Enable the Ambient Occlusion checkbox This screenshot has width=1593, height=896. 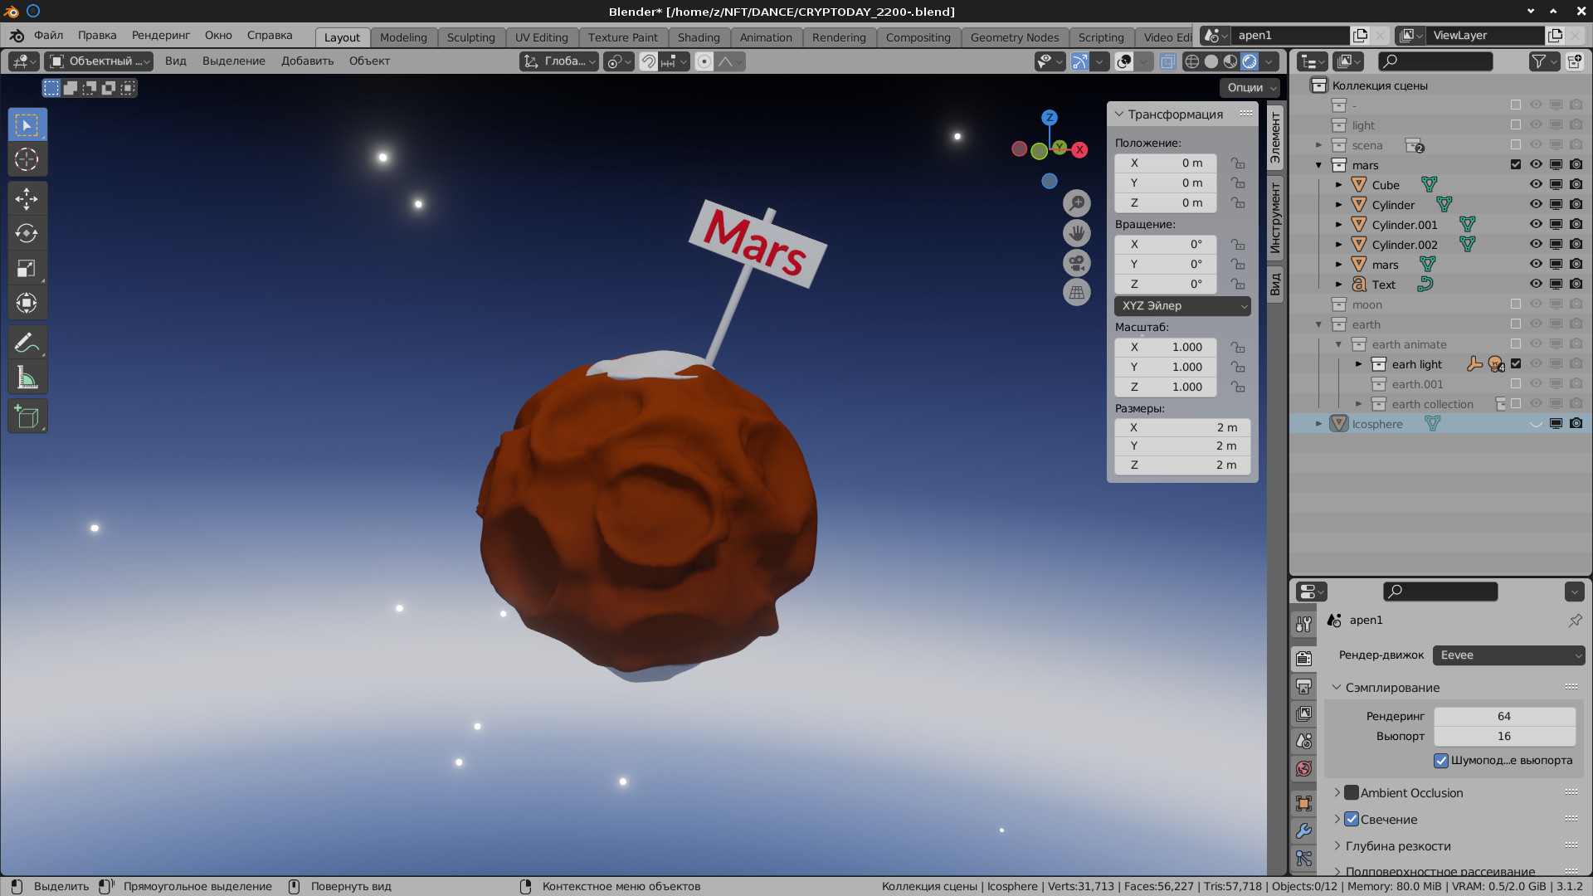click(1352, 793)
